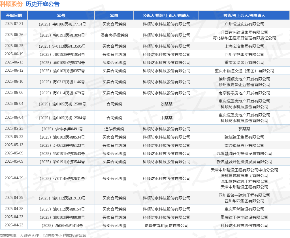Click defendant 建航建工集团有限公司
This screenshot has width=290, height=238.
coord(244,137)
